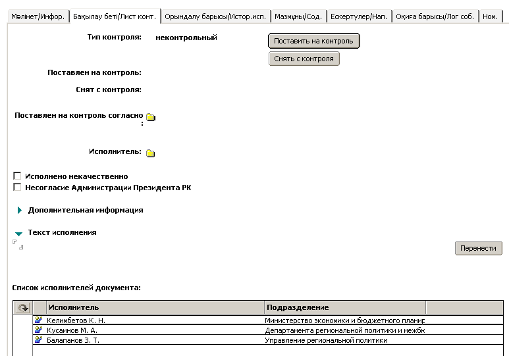Image resolution: width=509 pixels, height=356 pixels.
Task: Collapse 'Текст исполнения' section
Action: [x=18, y=234]
